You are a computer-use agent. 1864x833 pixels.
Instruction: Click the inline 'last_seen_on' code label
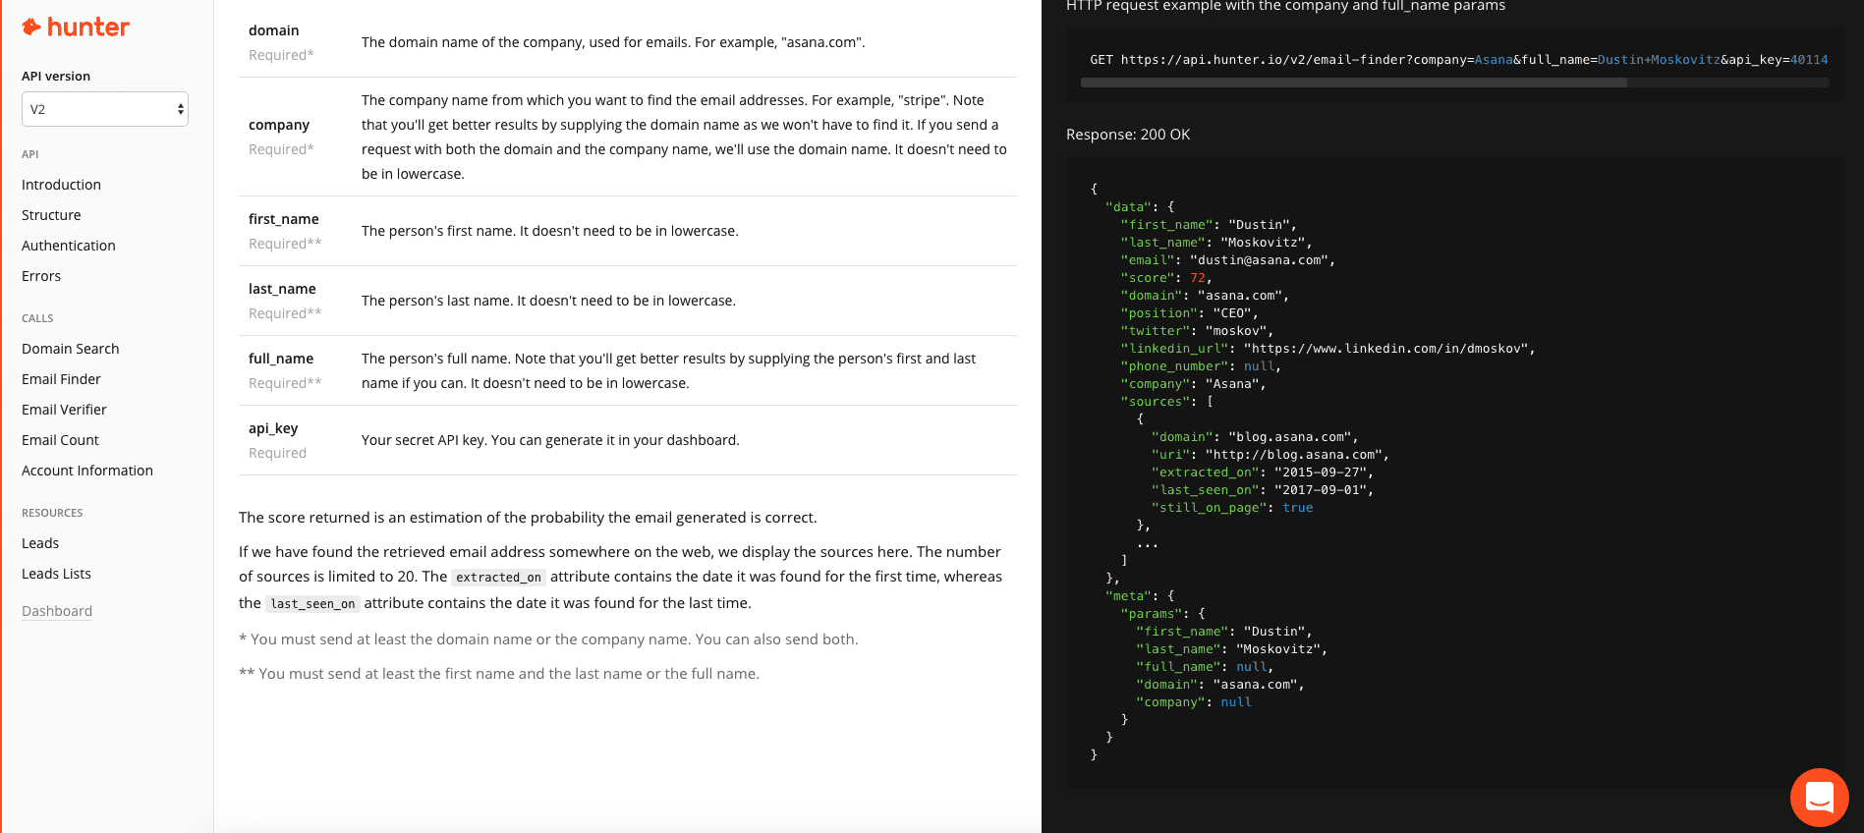point(312,604)
